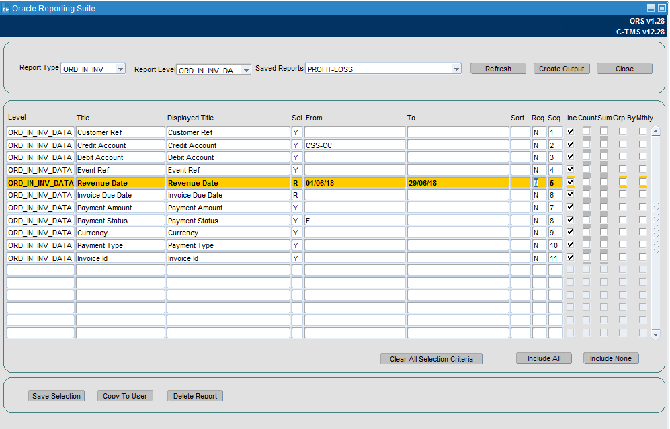Uncheck Inc for the Customer Ref row
Image resolution: width=670 pixels, height=429 pixels.
tap(570, 132)
